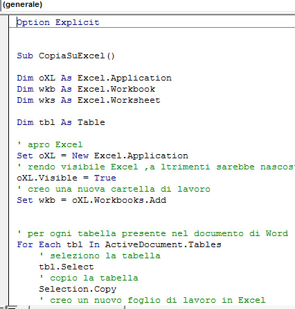Click the comment 'copio la tabella'
295x309 pixels.
89,278
